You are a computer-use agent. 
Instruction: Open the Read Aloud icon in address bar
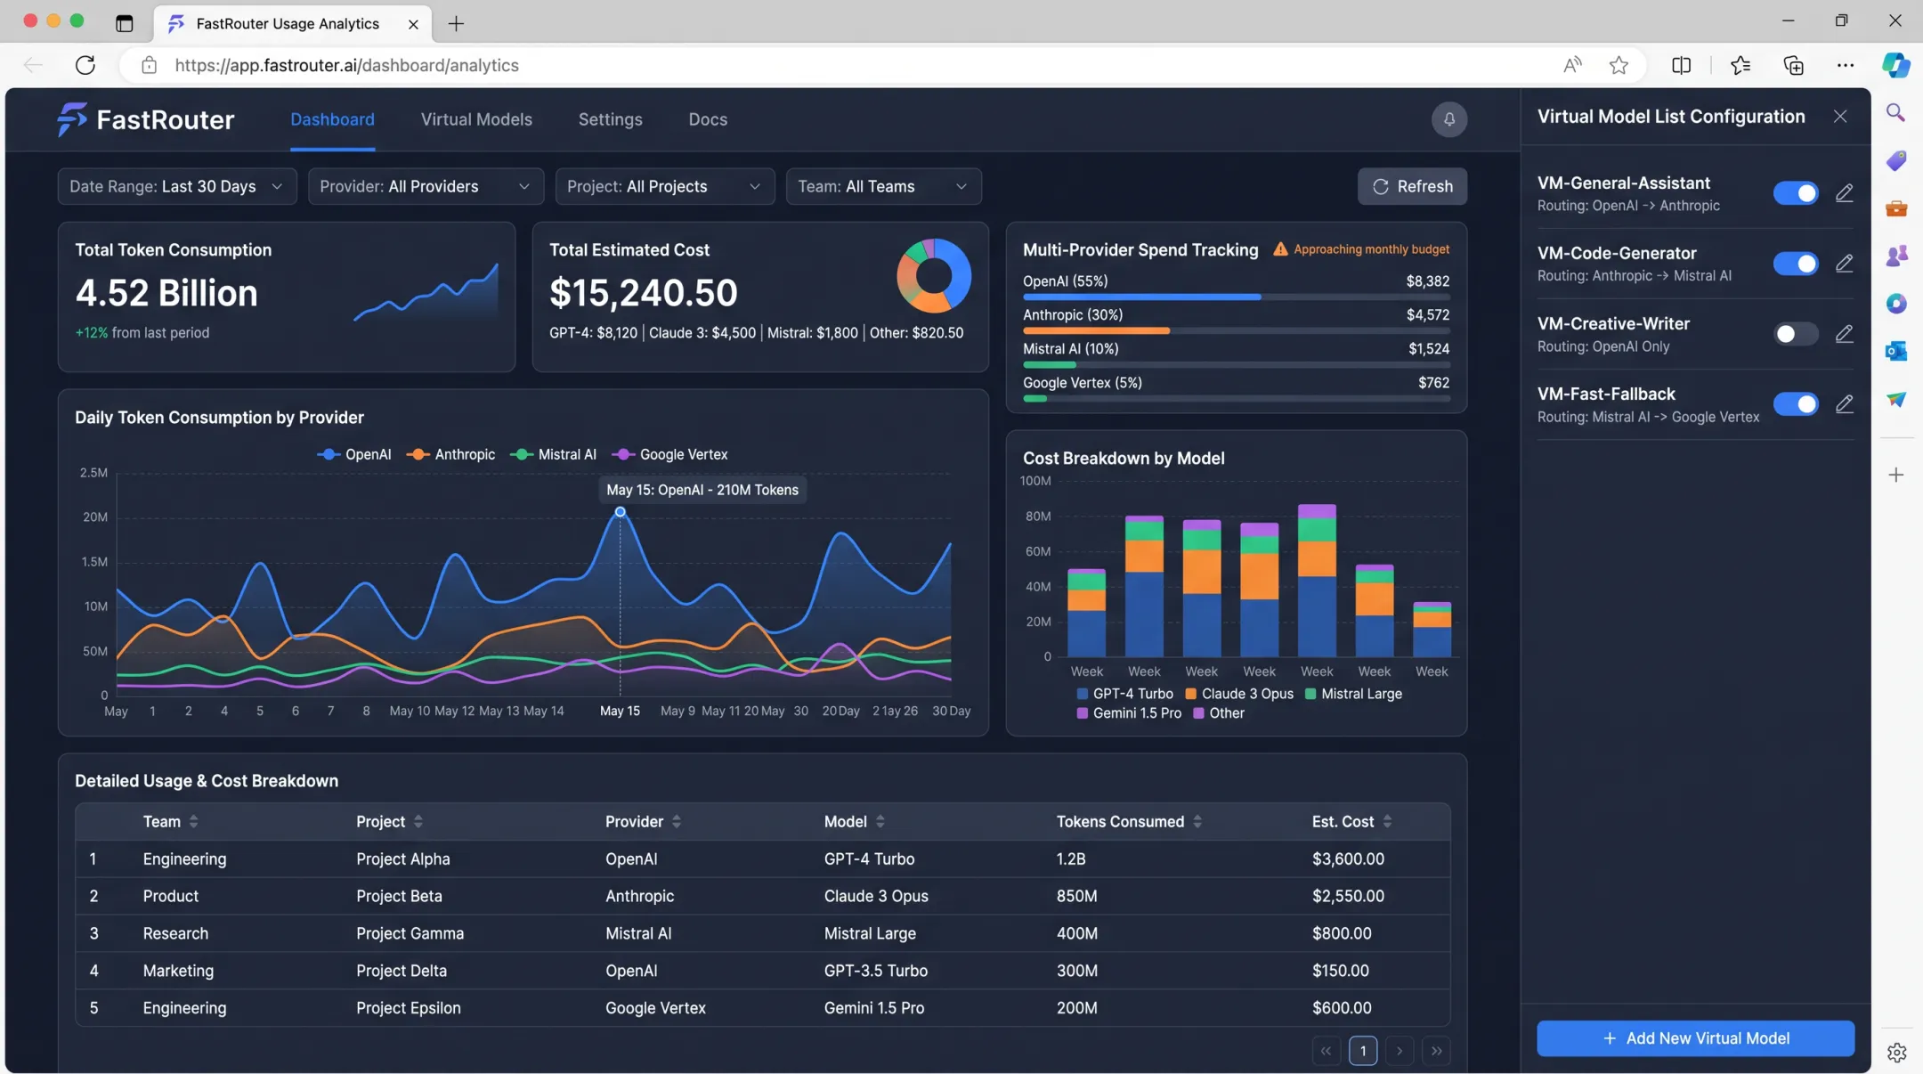pyautogui.click(x=1571, y=65)
